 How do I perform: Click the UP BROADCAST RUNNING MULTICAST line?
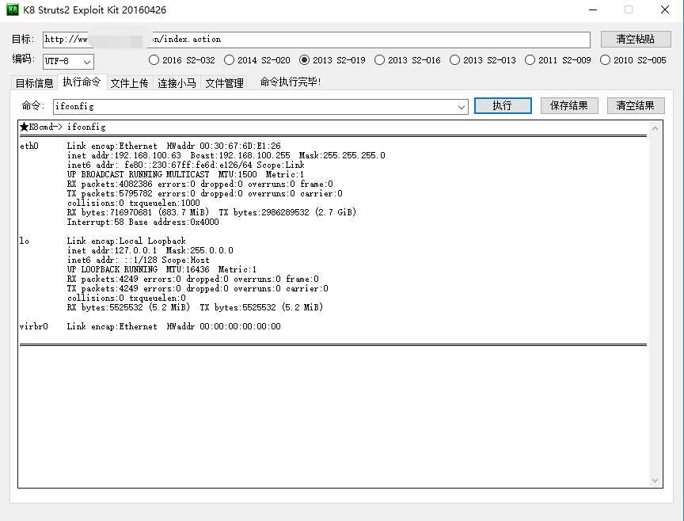click(x=139, y=174)
